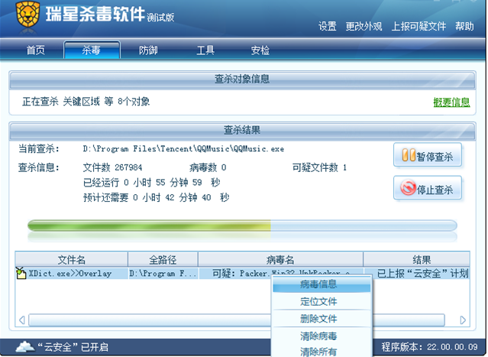Choose 清除所有 in the context menu
Screen dimensions: 488x357
pyautogui.click(x=322, y=352)
